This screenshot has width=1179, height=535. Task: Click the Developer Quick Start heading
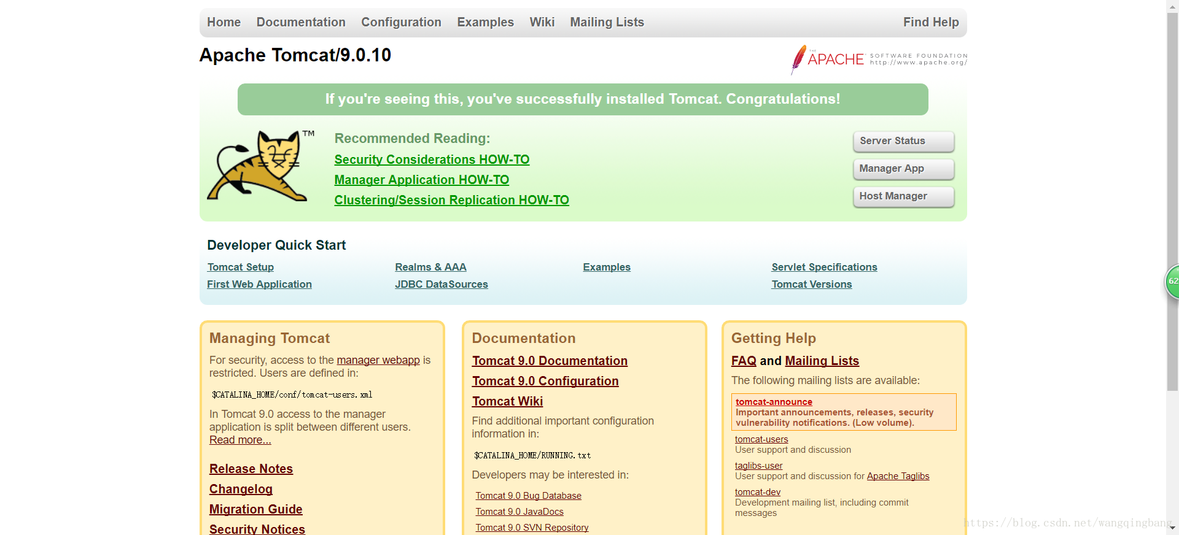coord(276,245)
